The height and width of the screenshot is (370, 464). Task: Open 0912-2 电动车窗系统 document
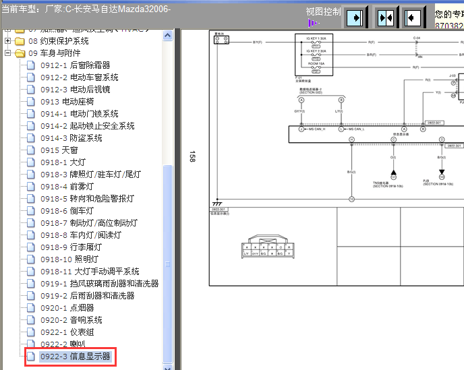[x=80, y=78]
